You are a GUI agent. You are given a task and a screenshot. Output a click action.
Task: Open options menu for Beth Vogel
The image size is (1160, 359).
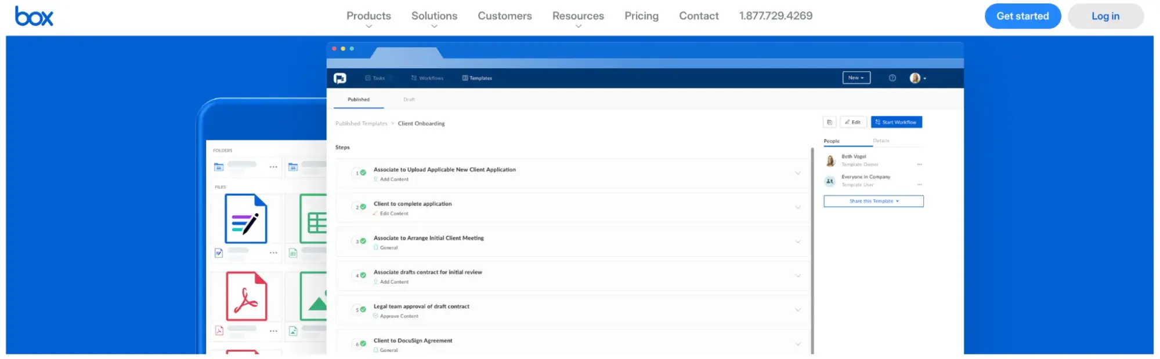point(919,164)
